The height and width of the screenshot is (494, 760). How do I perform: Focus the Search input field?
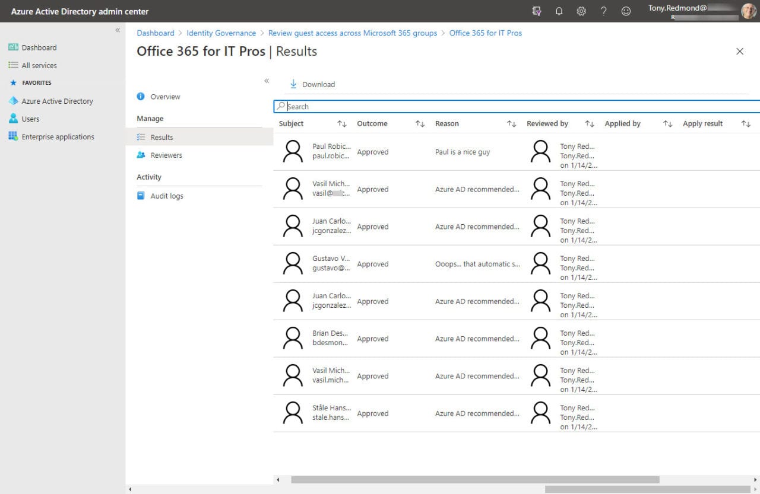(517, 107)
